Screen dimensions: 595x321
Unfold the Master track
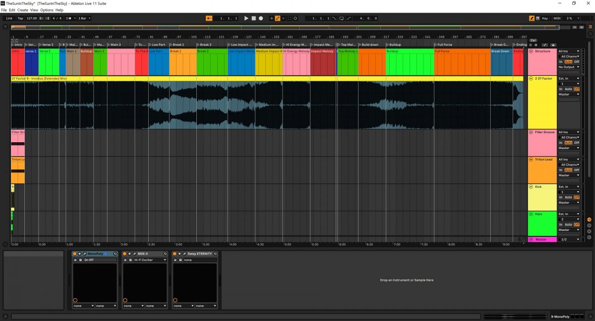point(531,239)
